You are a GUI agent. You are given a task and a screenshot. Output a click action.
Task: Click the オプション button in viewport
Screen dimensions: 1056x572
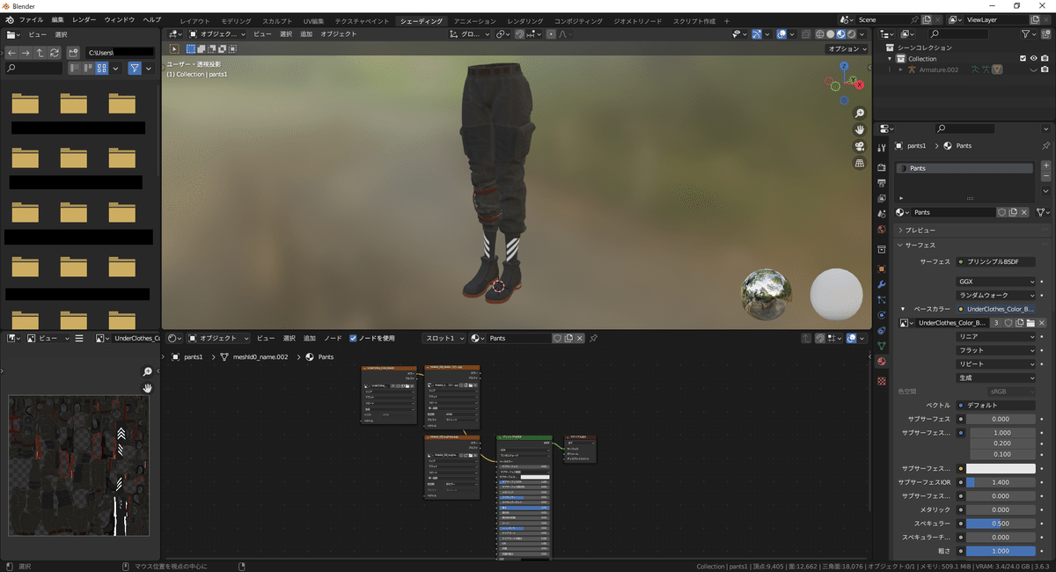click(x=847, y=49)
